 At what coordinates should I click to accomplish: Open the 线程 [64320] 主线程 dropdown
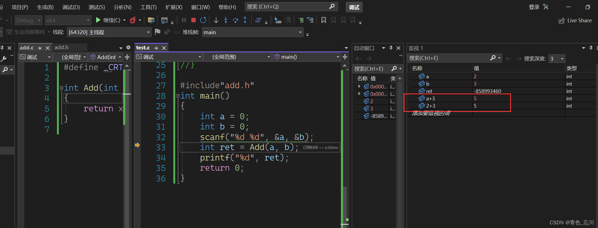pos(148,32)
